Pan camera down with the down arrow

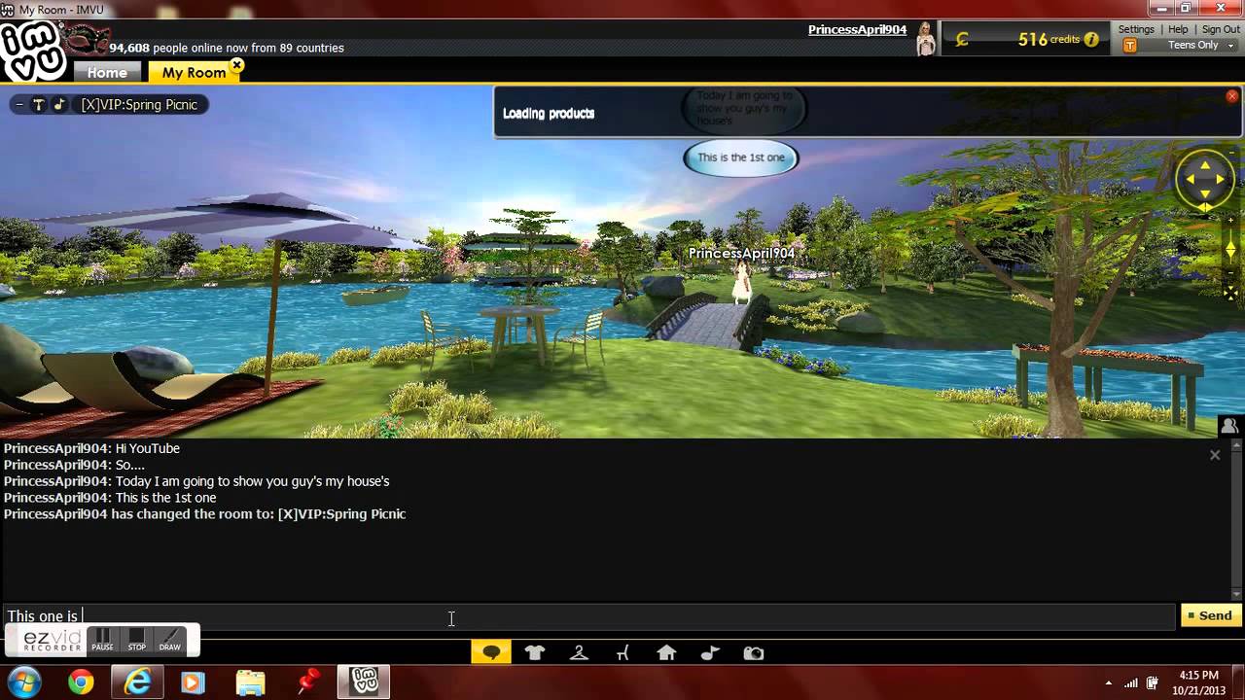click(x=1205, y=193)
